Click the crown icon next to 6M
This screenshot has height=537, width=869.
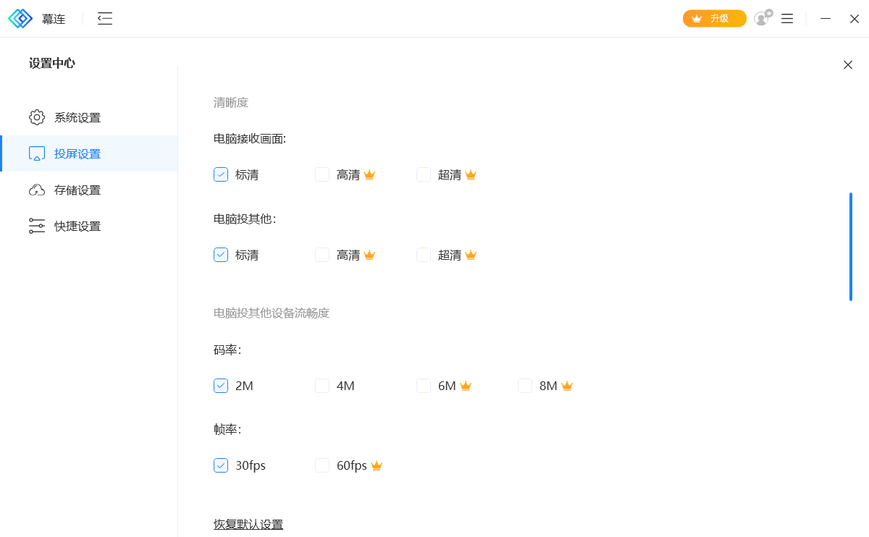click(466, 386)
